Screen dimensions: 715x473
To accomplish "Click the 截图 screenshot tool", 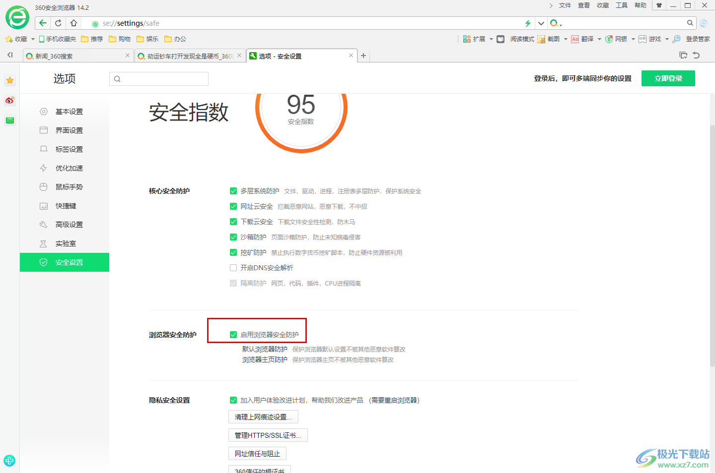I will pyautogui.click(x=549, y=39).
